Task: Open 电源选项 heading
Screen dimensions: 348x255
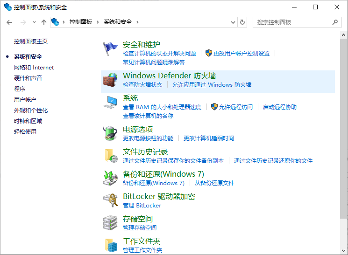Action: coord(138,130)
